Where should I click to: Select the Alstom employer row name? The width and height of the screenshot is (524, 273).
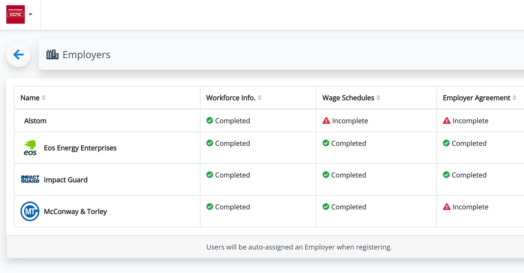coord(35,121)
